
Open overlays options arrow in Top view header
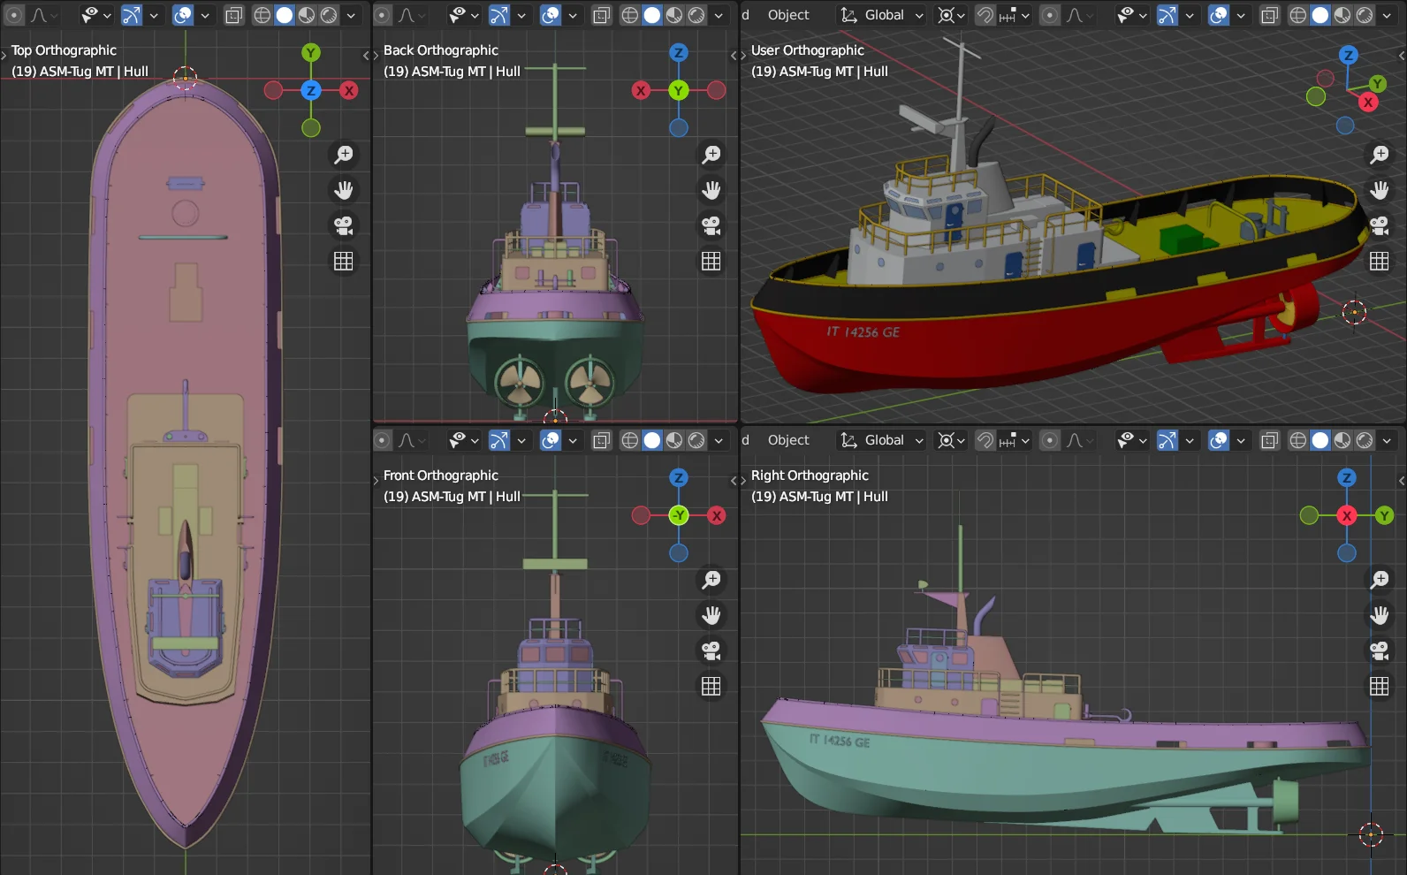click(x=205, y=15)
